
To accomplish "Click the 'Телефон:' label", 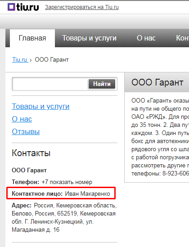I will coord(26,182).
